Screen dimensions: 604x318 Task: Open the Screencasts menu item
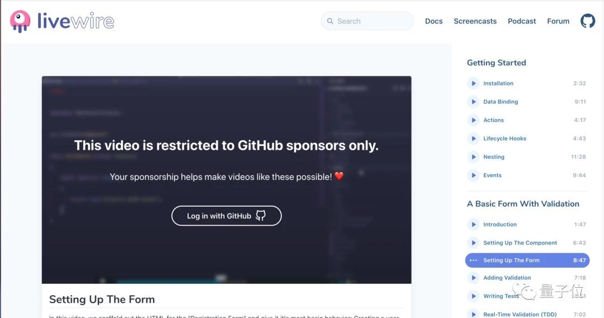[x=475, y=21]
